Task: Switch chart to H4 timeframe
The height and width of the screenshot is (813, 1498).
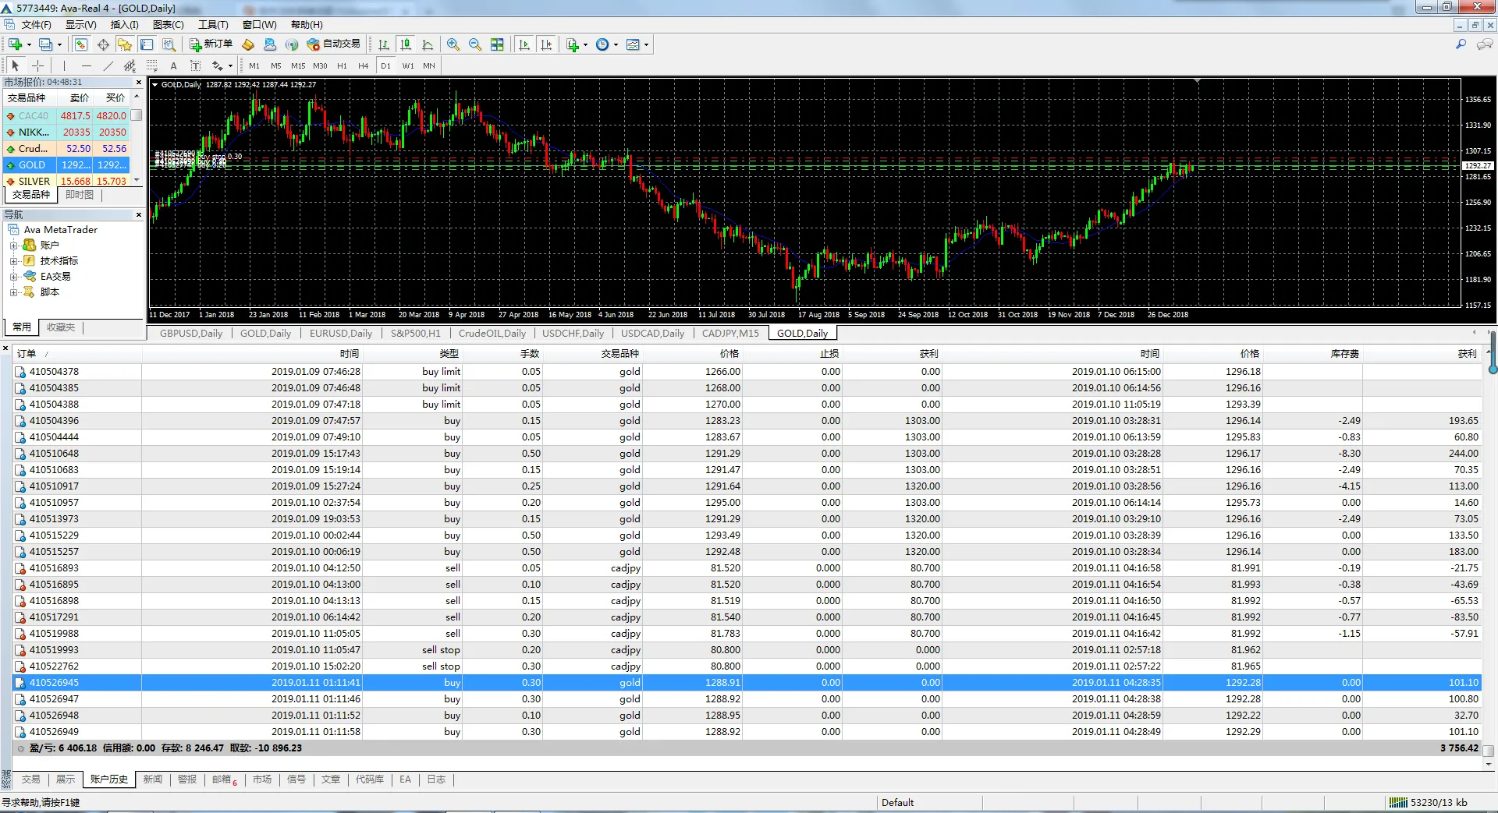Action: click(x=364, y=65)
